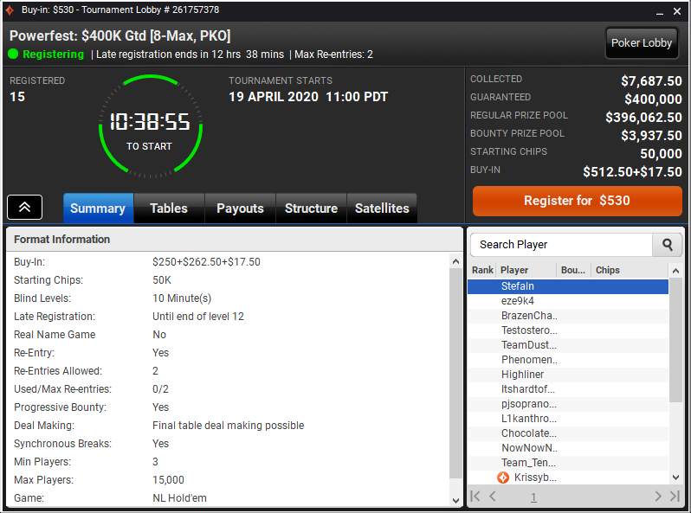Sort by the Bou... bounty column header
Image resolution: width=691 pixels, height=513 pixels.
click(x=573, y=270)
